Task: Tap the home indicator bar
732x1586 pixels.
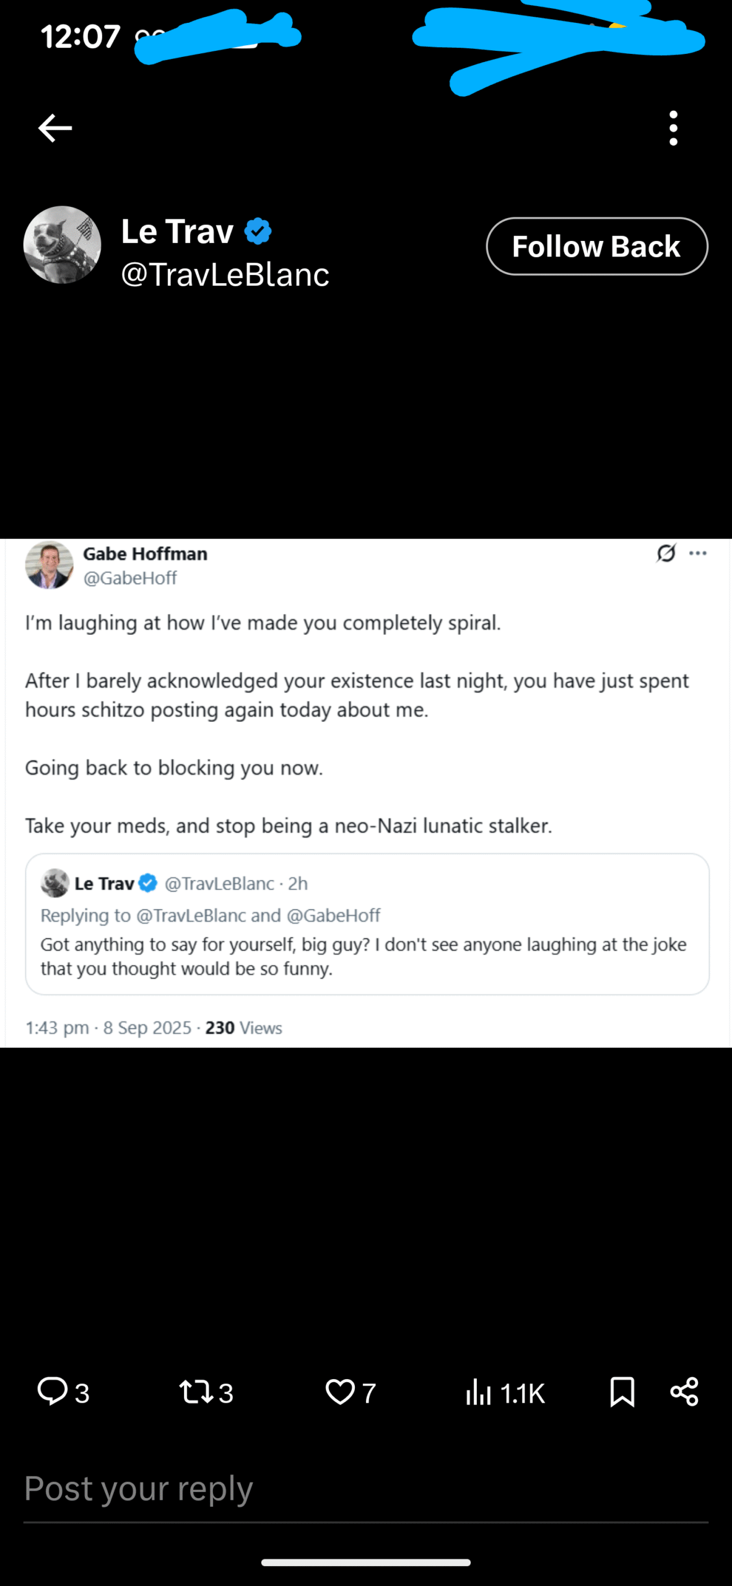Action: [366, 1562]
